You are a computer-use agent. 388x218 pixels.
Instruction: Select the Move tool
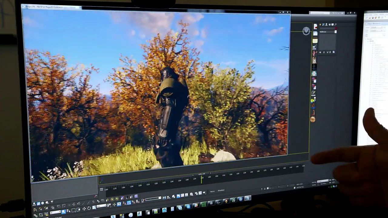tap(84, 209)
